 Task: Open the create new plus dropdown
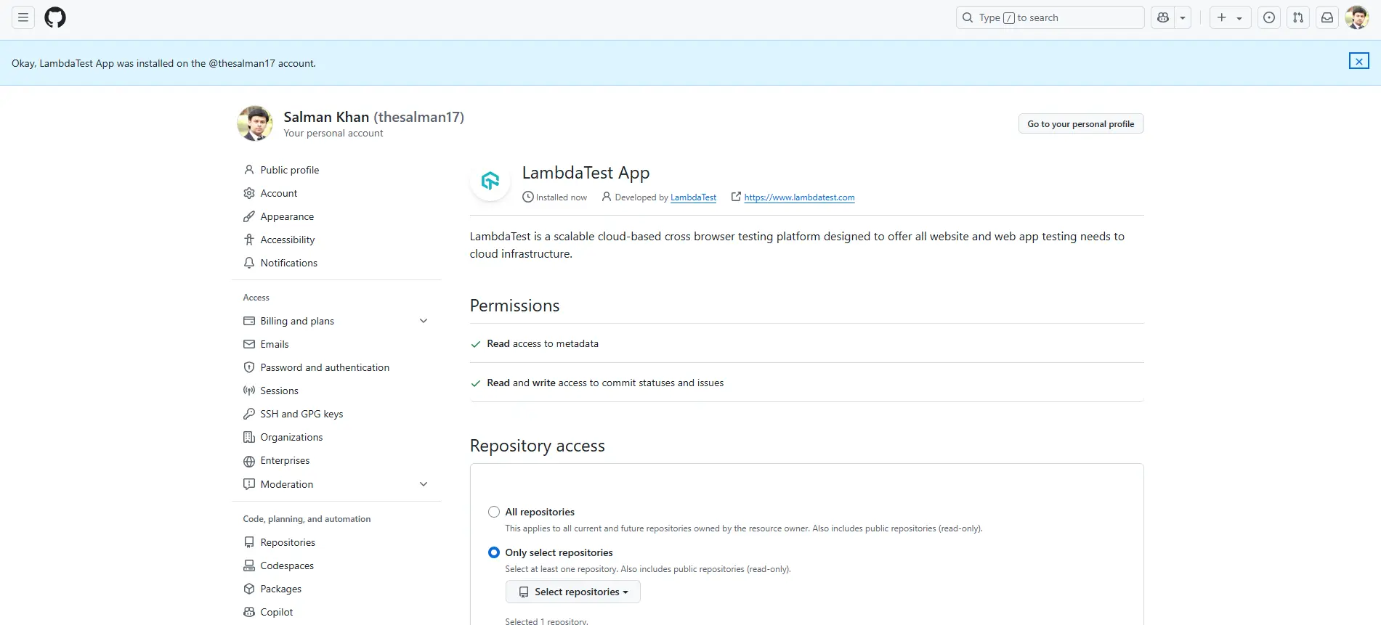1229,17
